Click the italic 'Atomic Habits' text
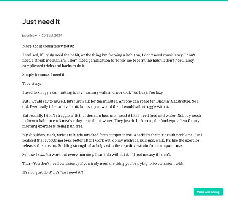The height and width of the screenshot is (200, 228). pos(169,101)
